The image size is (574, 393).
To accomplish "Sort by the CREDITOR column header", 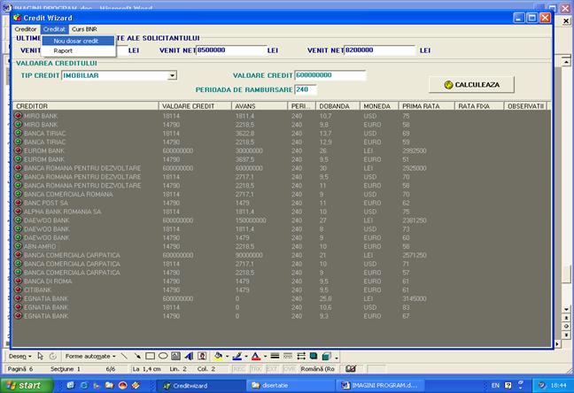I will tap(86, 106).
